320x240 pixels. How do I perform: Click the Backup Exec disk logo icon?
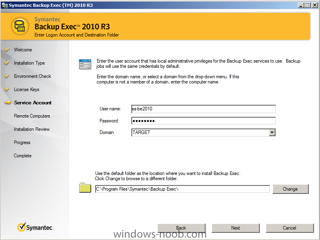20,26
